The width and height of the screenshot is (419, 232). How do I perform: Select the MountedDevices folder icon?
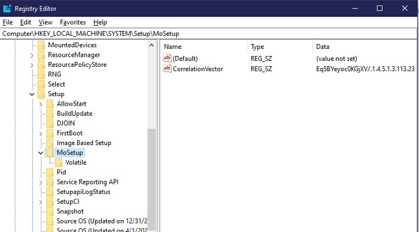[x=41, y=45]
